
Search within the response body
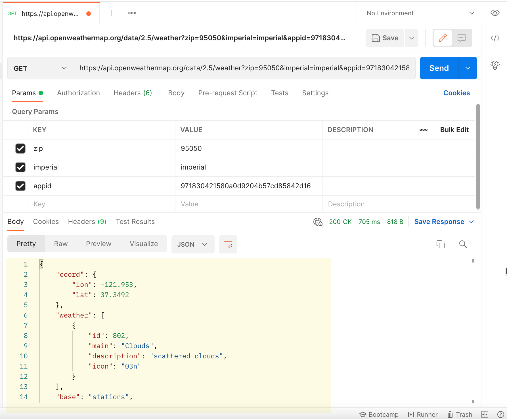(463, 244)
